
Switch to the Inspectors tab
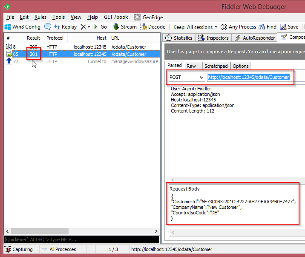pos(213,38)
